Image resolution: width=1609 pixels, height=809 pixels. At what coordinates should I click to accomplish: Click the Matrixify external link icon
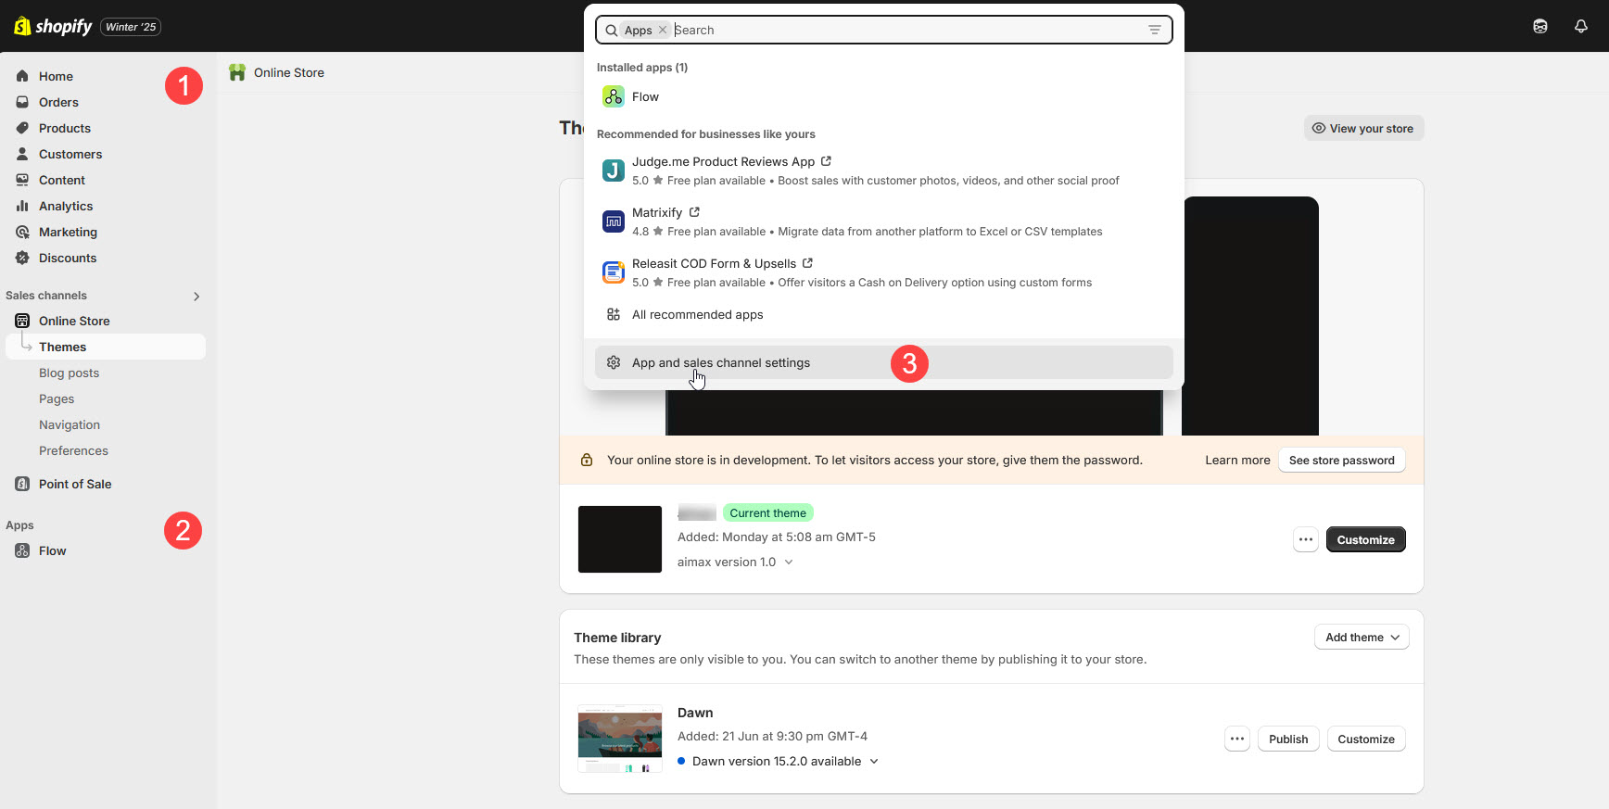[x=694, y=212]
